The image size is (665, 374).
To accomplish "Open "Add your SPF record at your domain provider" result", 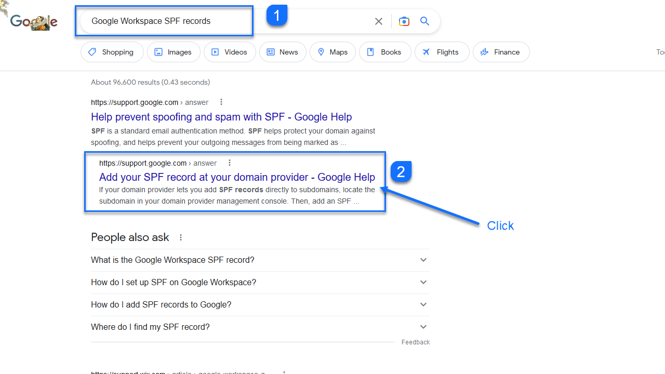I will [237, 177].
